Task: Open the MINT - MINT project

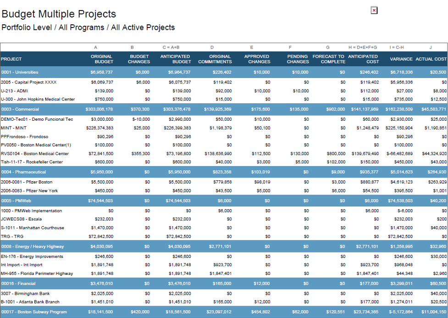Action: (14, 128)
